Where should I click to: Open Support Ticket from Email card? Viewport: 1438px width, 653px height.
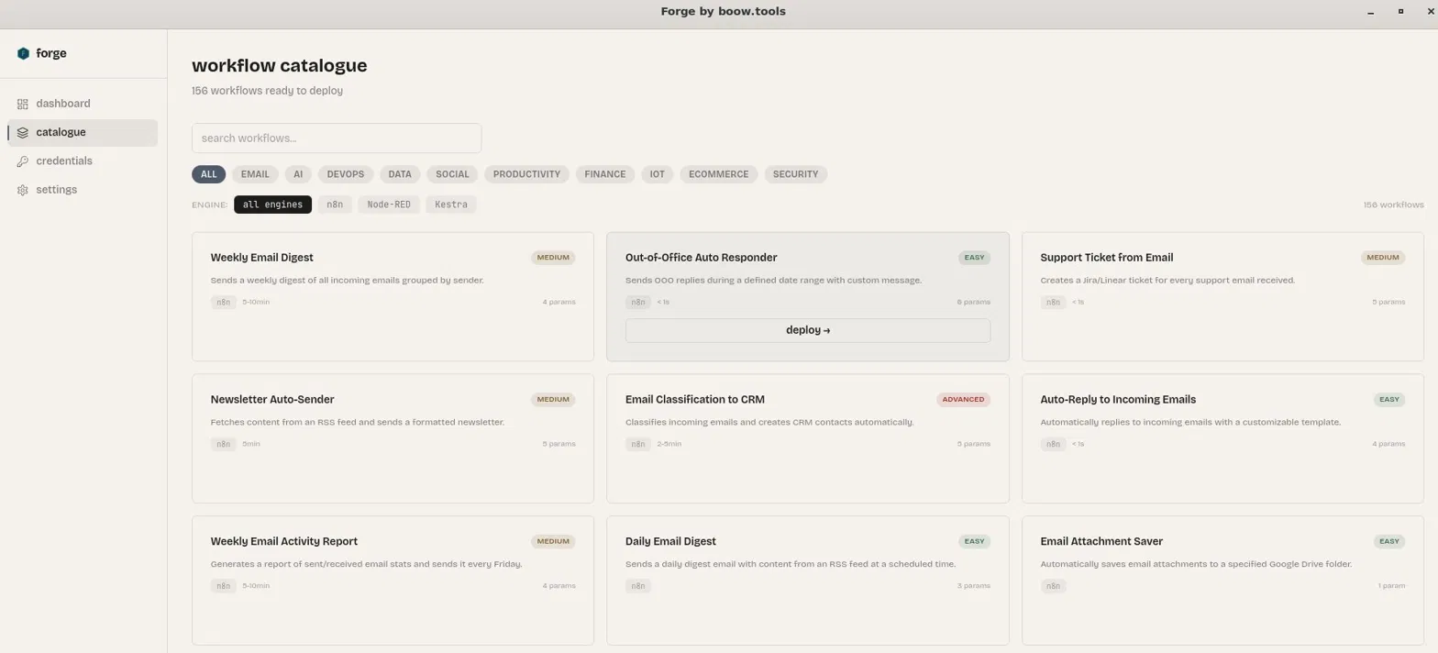(x=1222, y=297)
